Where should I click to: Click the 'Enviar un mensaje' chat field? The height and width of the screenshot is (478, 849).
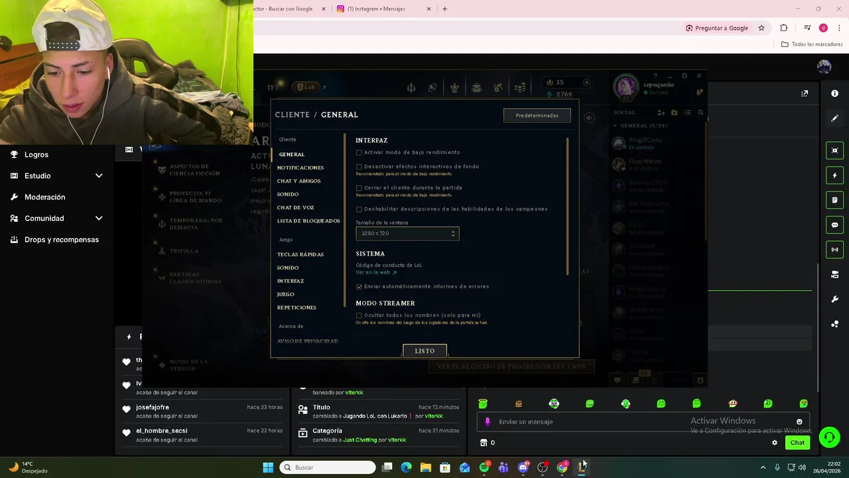642,422
